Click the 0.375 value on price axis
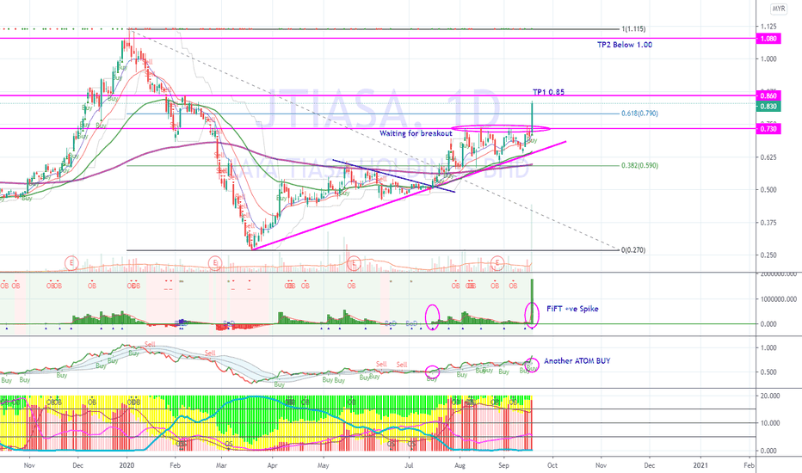802x473 pixels. point(768,223)
